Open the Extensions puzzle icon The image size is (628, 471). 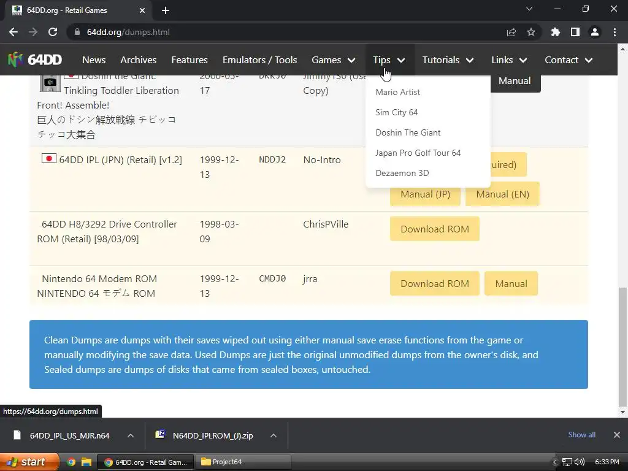coord(556,32)
